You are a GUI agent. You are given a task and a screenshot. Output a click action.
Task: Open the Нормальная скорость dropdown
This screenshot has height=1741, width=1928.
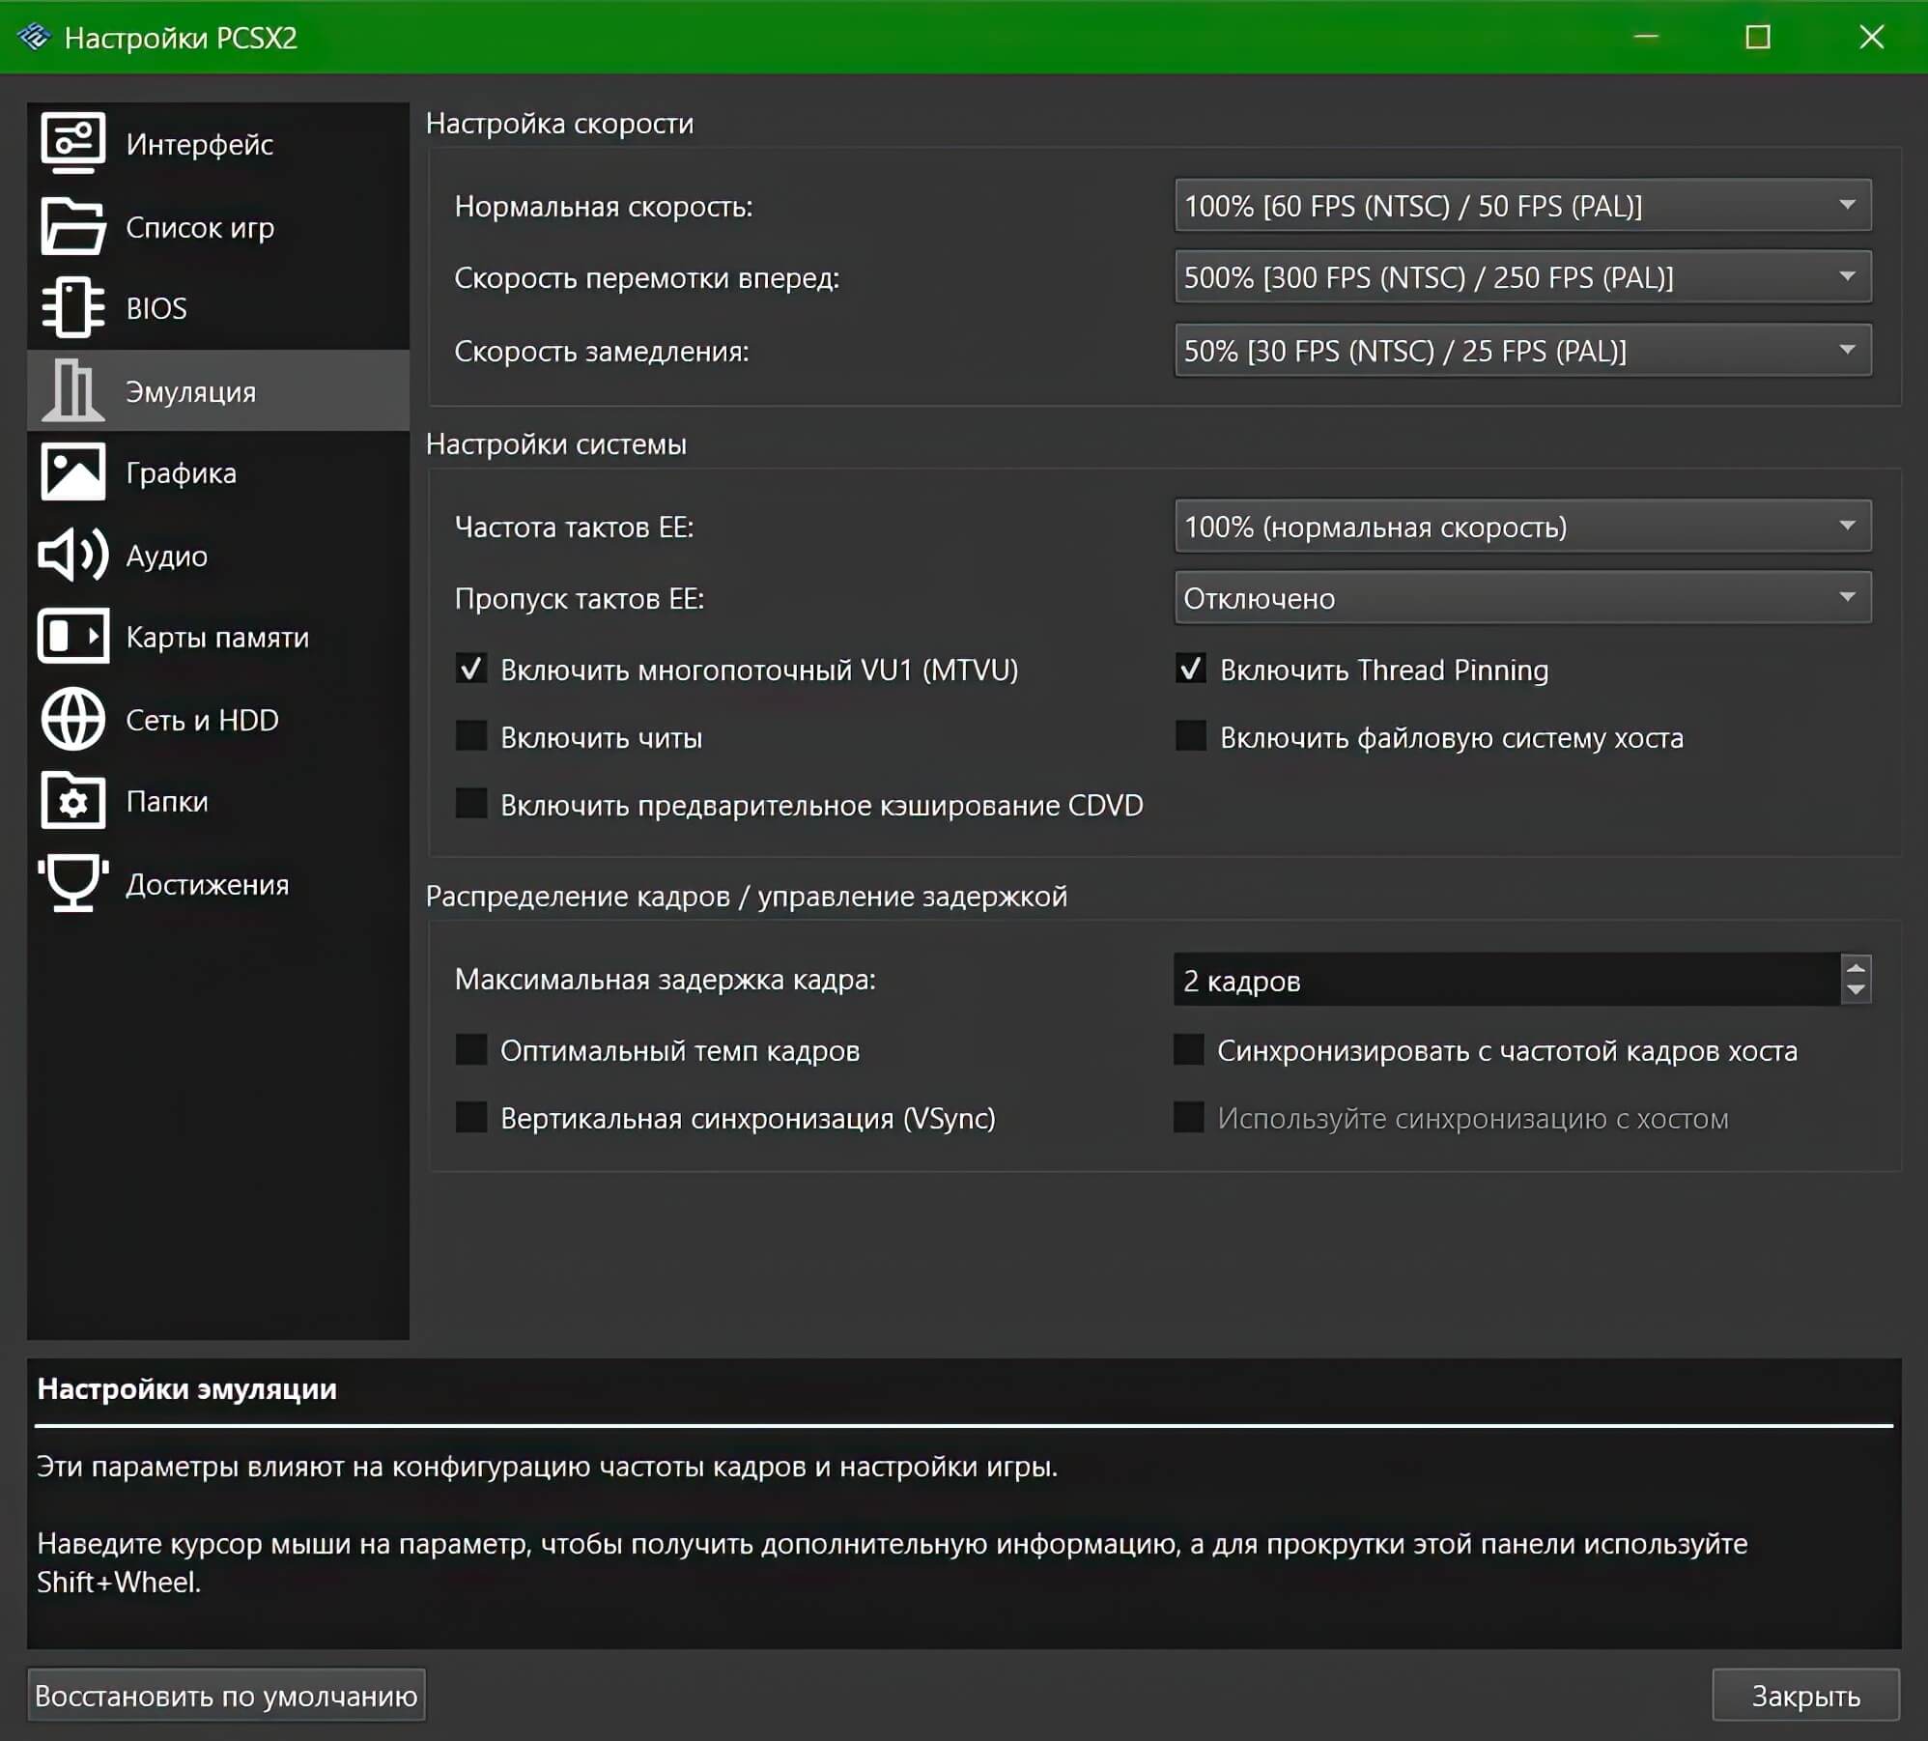(1521, 206)
